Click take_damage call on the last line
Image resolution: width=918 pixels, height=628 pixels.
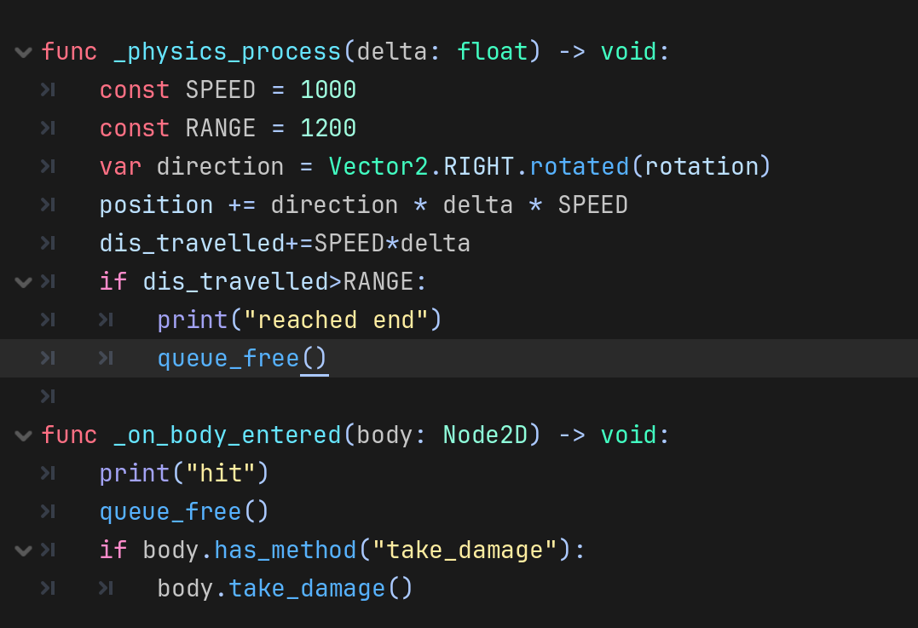(307, 589)
